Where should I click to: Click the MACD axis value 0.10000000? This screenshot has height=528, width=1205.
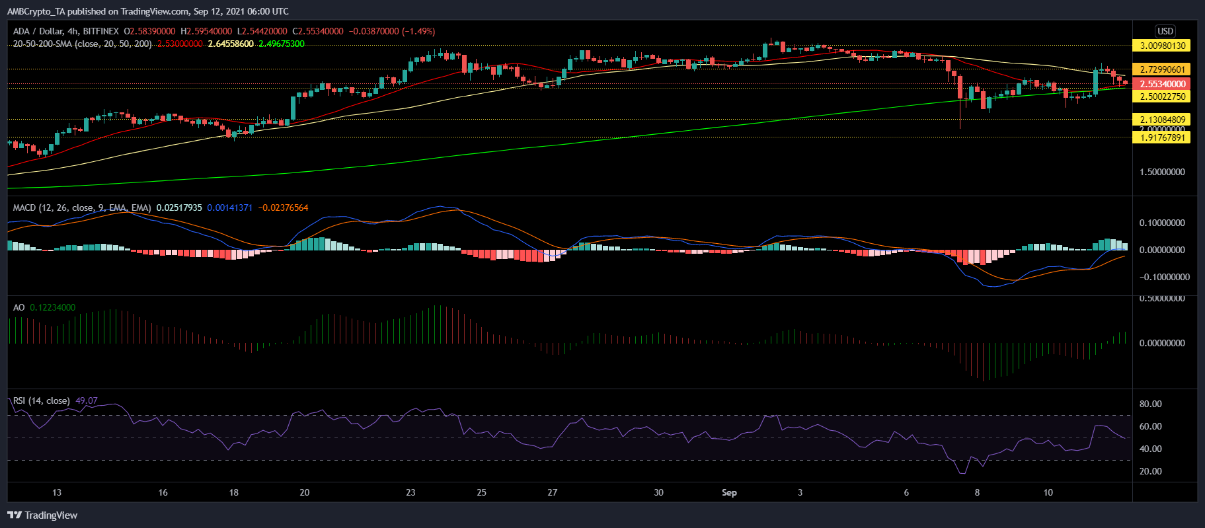click(x=1162, y=223)
